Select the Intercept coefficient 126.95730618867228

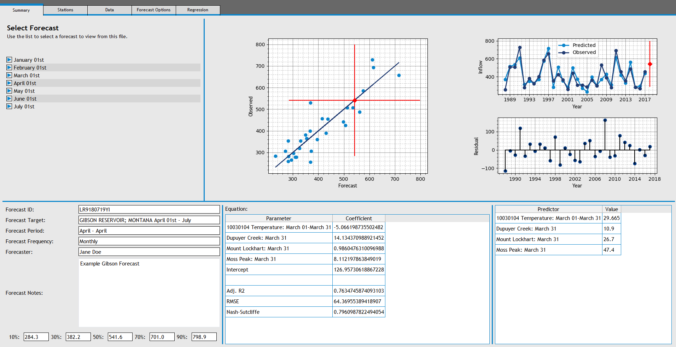359,270
